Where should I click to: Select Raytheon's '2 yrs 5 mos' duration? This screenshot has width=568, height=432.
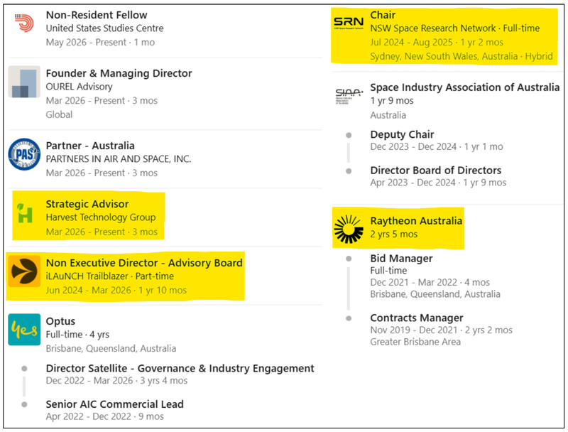point(394,234)
